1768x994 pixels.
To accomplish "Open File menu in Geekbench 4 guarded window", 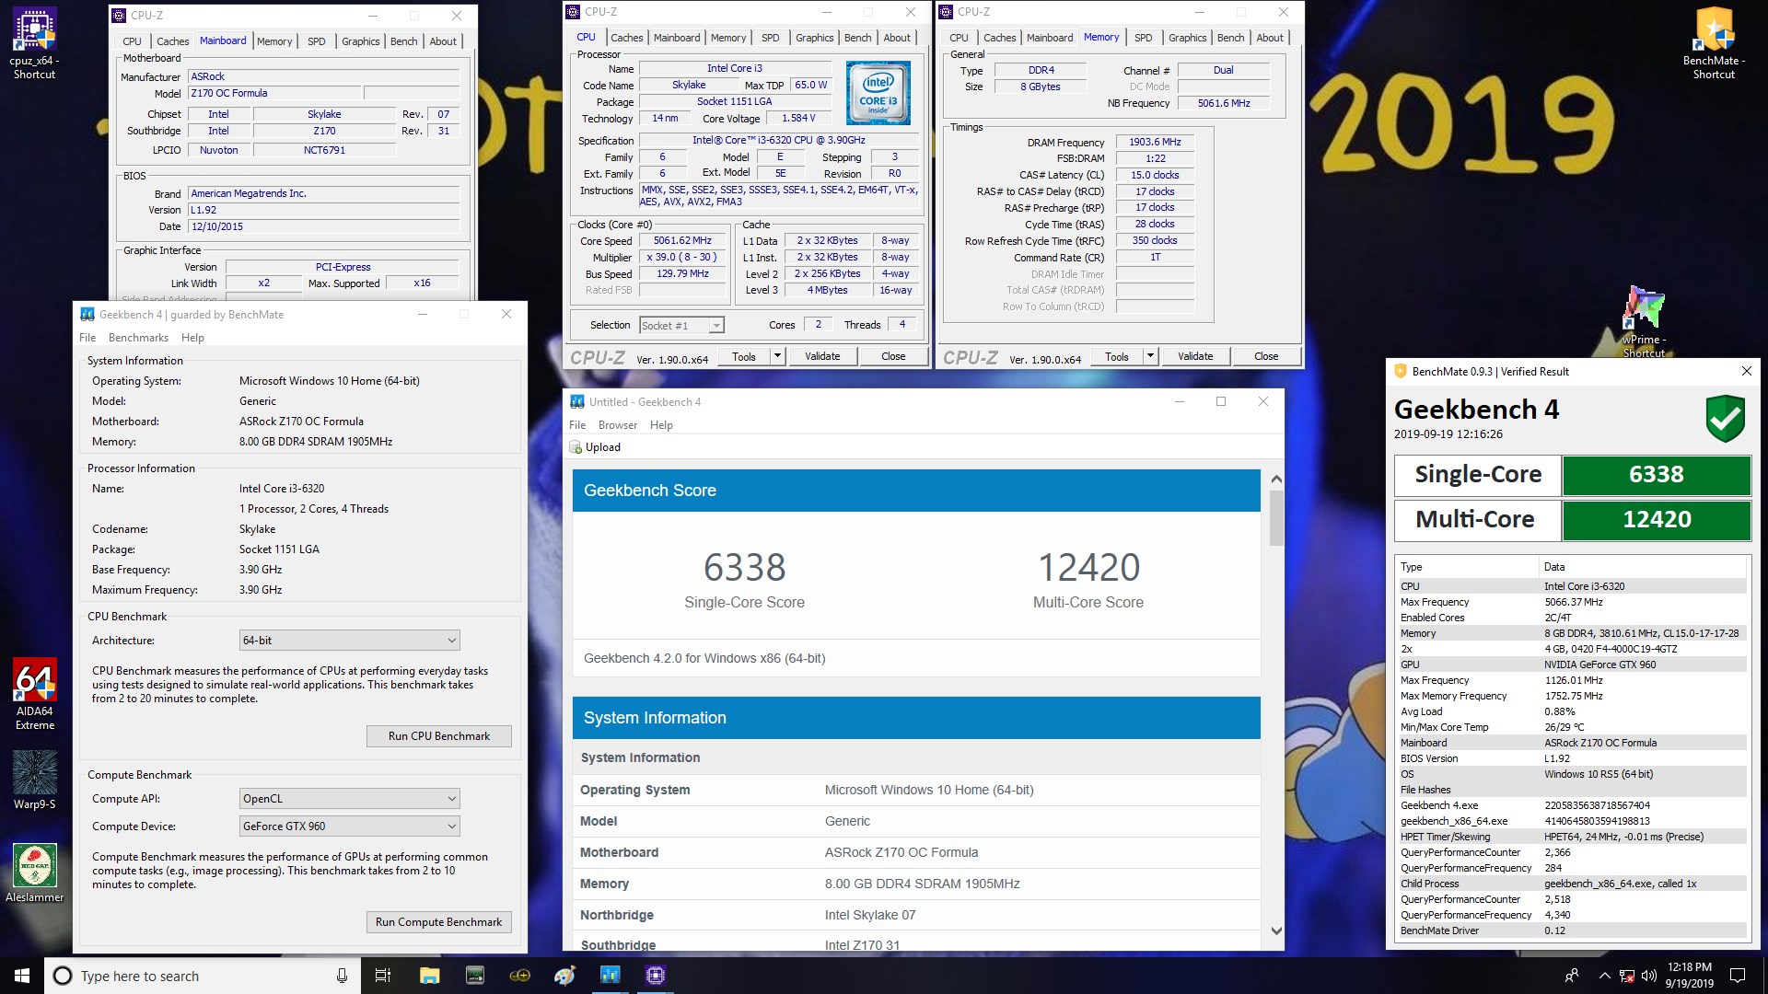I will 87,338.
